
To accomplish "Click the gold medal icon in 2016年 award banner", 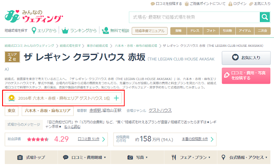I will point(12,98).
